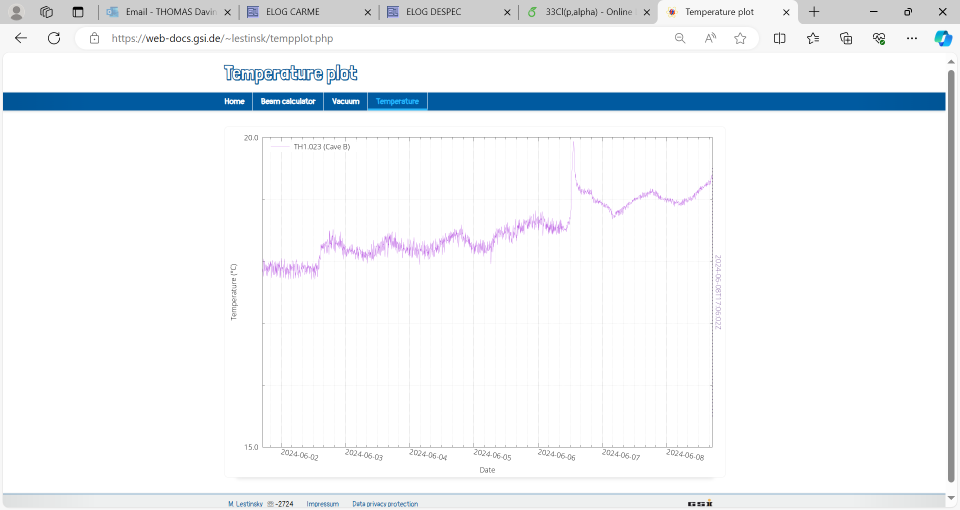Click the page scrollbar down arrow

click(951, 498)
